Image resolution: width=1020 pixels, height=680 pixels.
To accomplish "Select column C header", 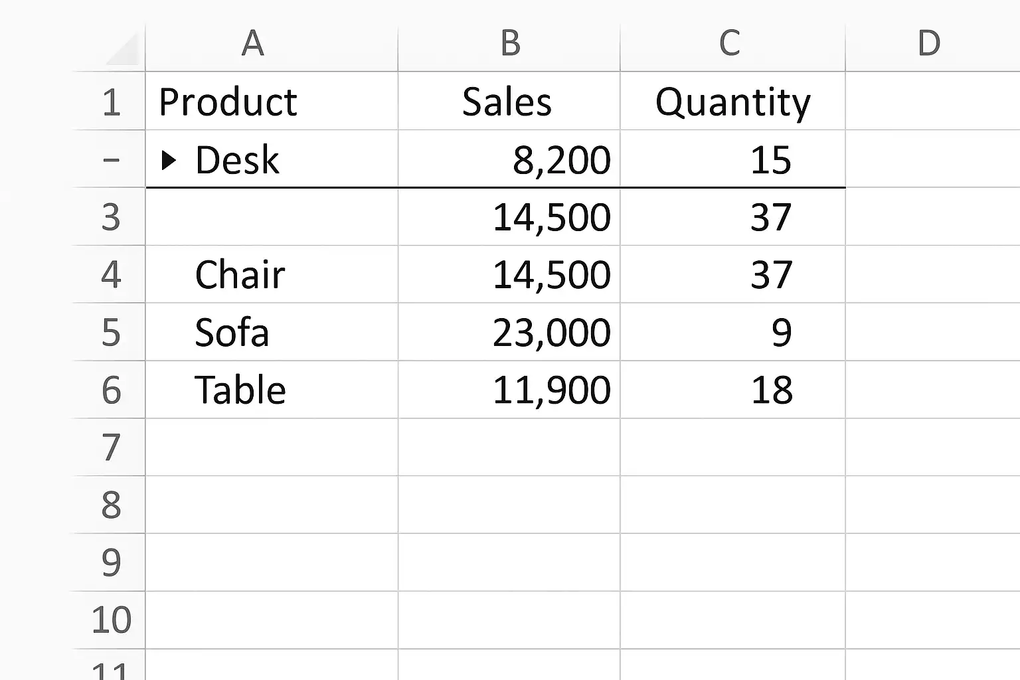I will tap(729, 44).
